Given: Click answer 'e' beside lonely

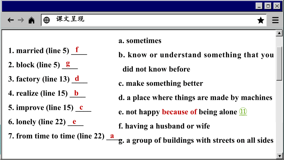Looking at the screenshot, I should 74,122.
